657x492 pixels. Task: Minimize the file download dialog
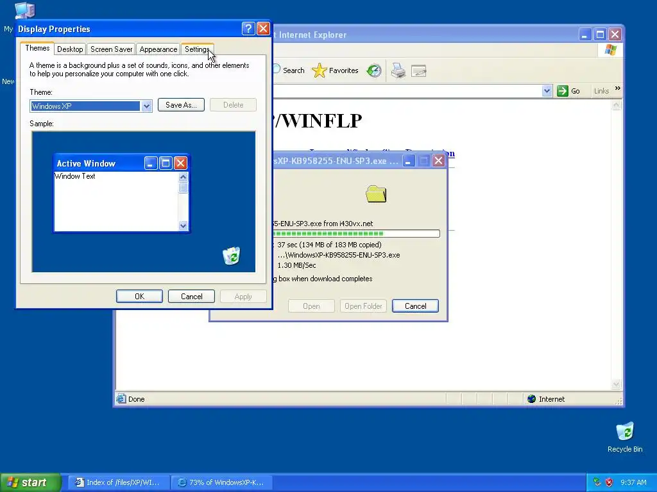point(409,161)
